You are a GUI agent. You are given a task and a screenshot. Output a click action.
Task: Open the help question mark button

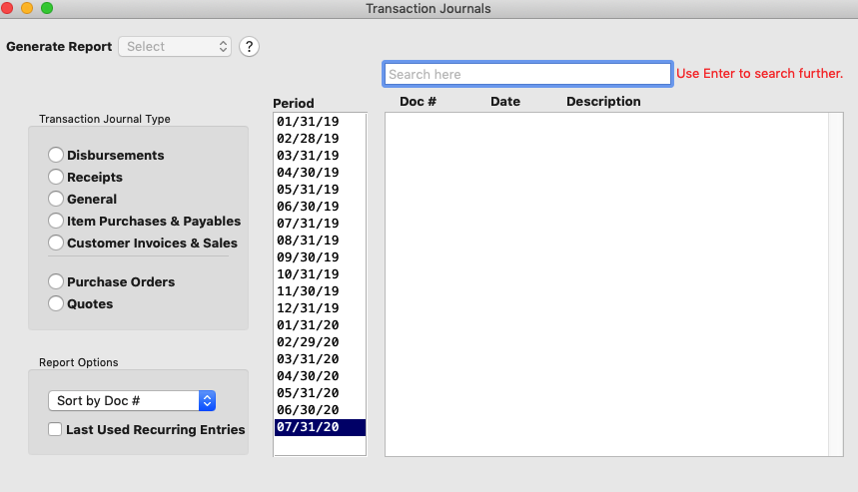point(249,47)
